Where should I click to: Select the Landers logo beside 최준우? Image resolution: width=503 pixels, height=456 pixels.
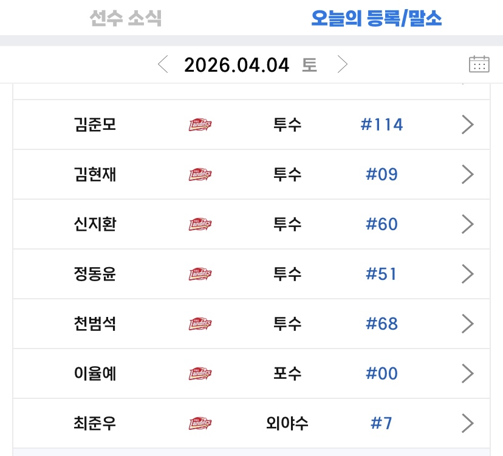pyautogui.click(x=200, y=423)
